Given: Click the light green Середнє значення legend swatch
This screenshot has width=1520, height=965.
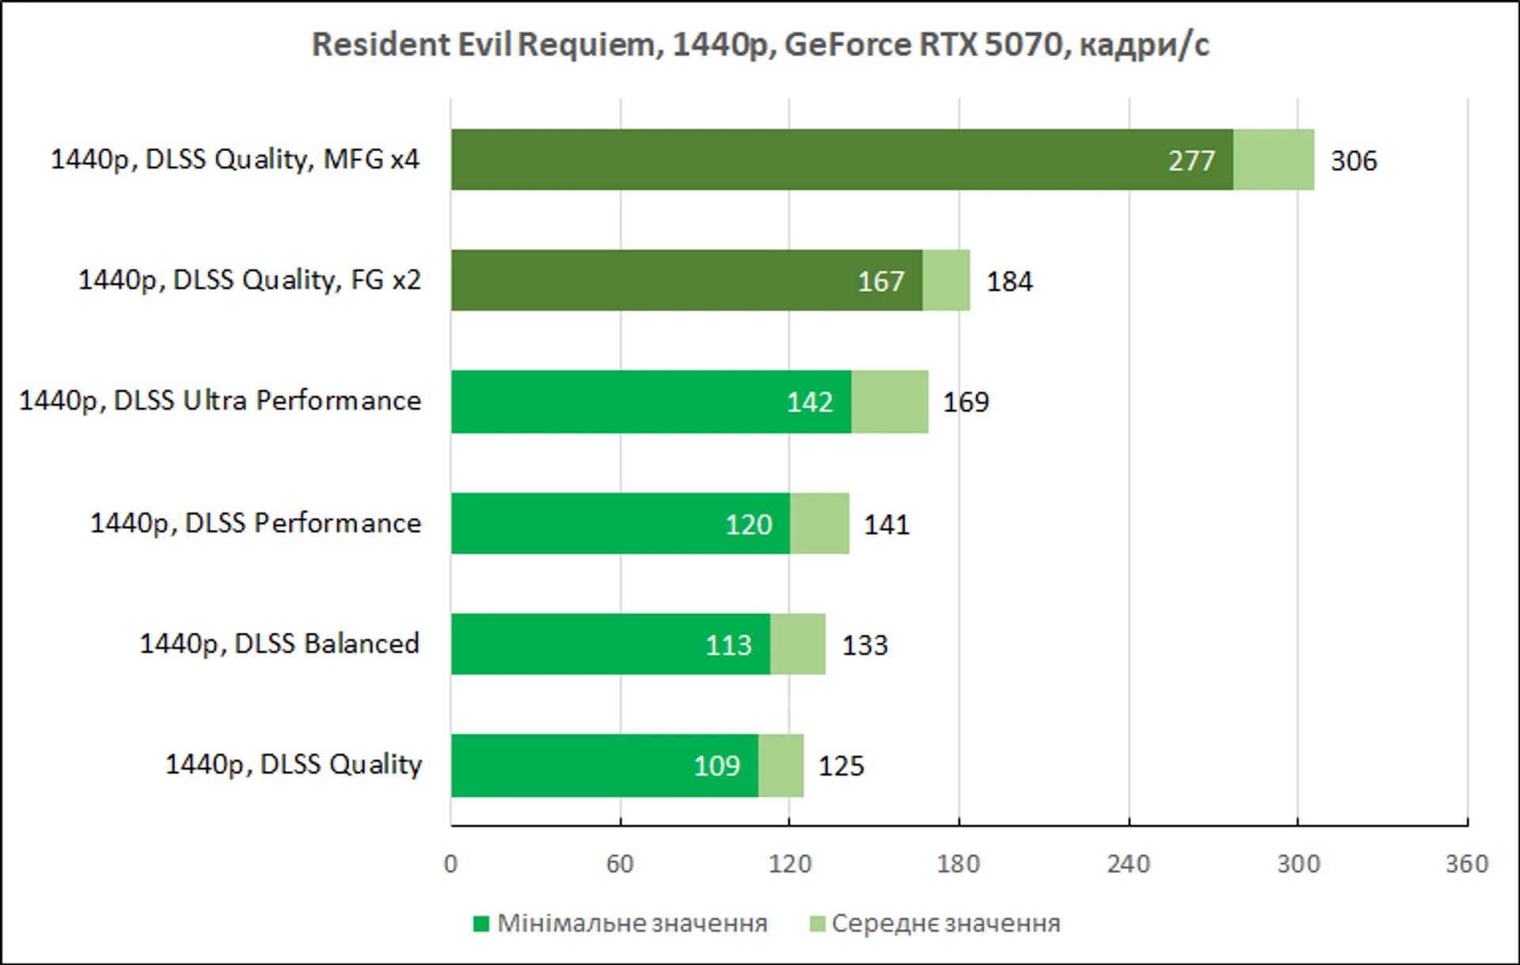Looking at the screenshot, I should (818, 924).
